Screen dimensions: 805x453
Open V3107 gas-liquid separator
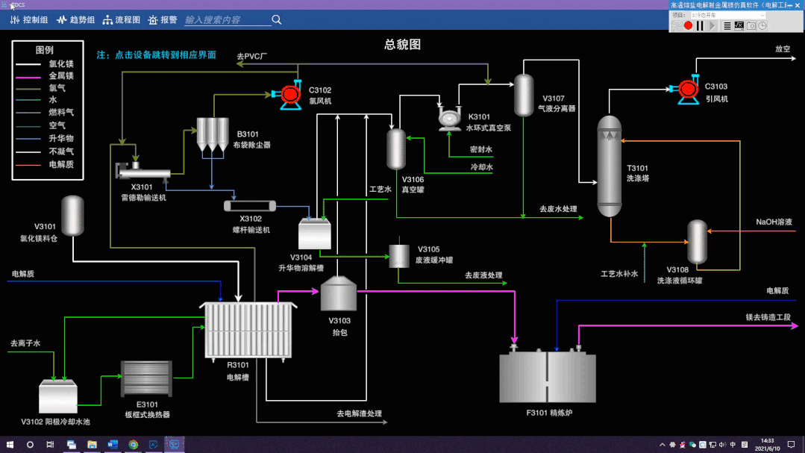click(x=524, y=96)
